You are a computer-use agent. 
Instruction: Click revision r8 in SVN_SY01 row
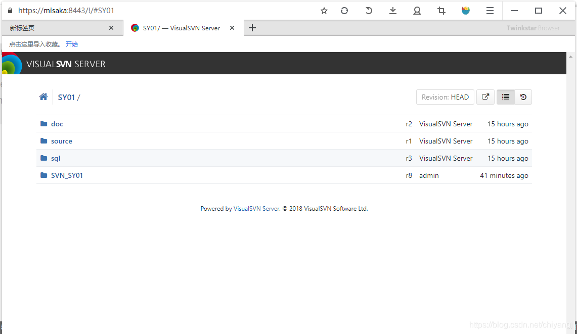[x=409, y=175]
